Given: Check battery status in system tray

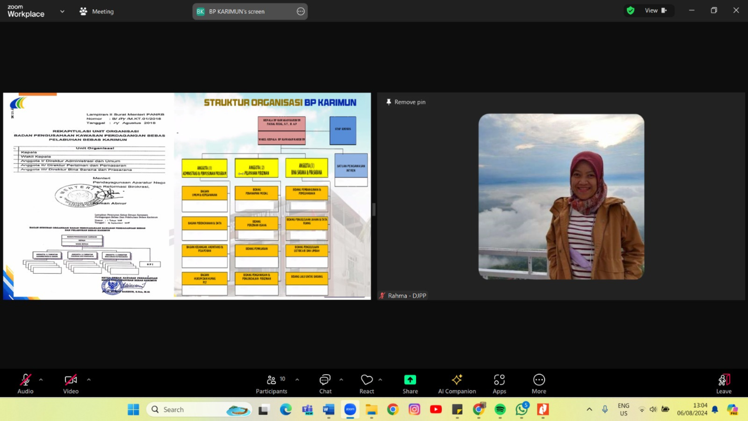Looking at the screenshot, I should point(665,409).
